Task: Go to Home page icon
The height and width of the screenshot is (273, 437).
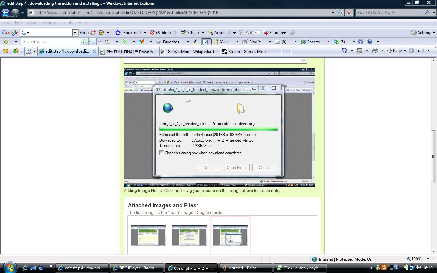Action: pyautogui.click(x=344, y=51)
